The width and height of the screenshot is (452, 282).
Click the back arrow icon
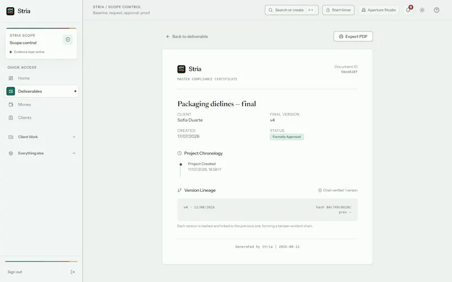[x=168, y=37]
